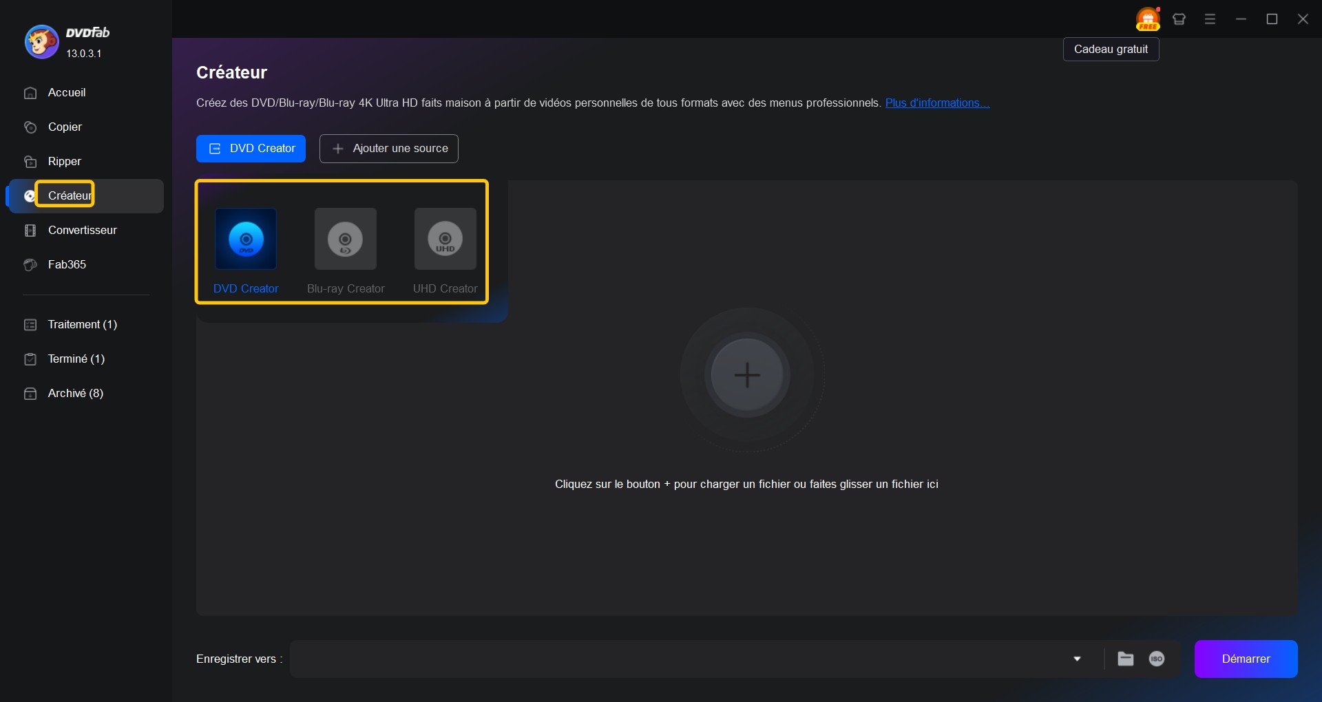Screen dimensions: 1322x702
Task: Go to the Accueil section
Action: click(x=67, y=93)
